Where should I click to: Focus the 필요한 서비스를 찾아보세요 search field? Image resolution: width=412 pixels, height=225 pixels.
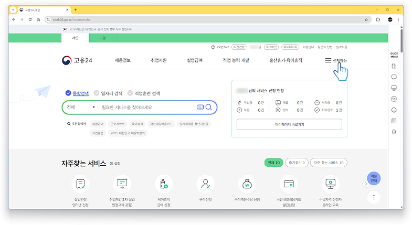coord(147,108)
